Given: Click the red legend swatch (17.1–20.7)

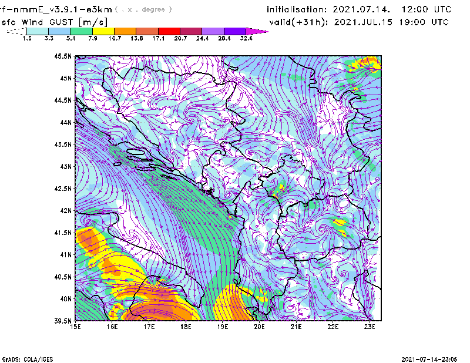Looking at the screenshot, I should (169, 31).
